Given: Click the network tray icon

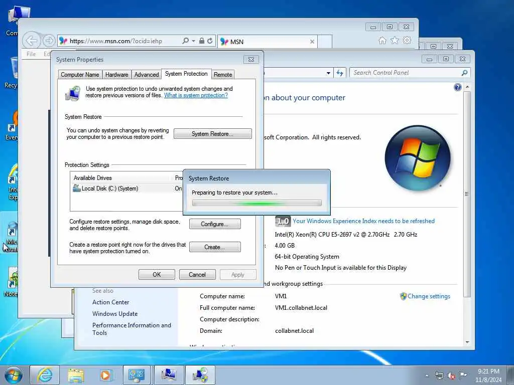Looking at the screenshot, I should (x=439, y=375).
